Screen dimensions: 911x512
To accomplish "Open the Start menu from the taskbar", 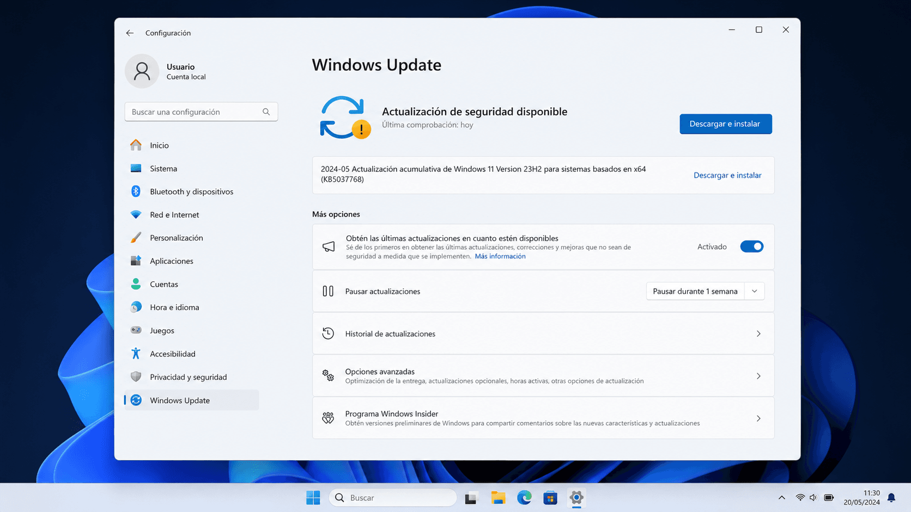I will [313, 497].
